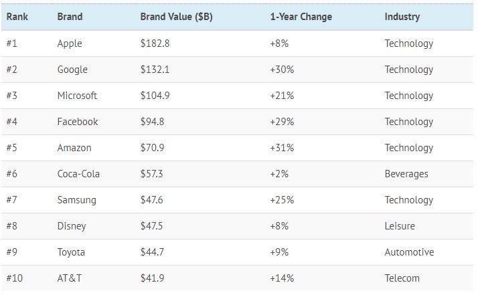Viewport: 478px width, 295px height.
Task: Click the Disney brand name
Action: coord(72,226)
